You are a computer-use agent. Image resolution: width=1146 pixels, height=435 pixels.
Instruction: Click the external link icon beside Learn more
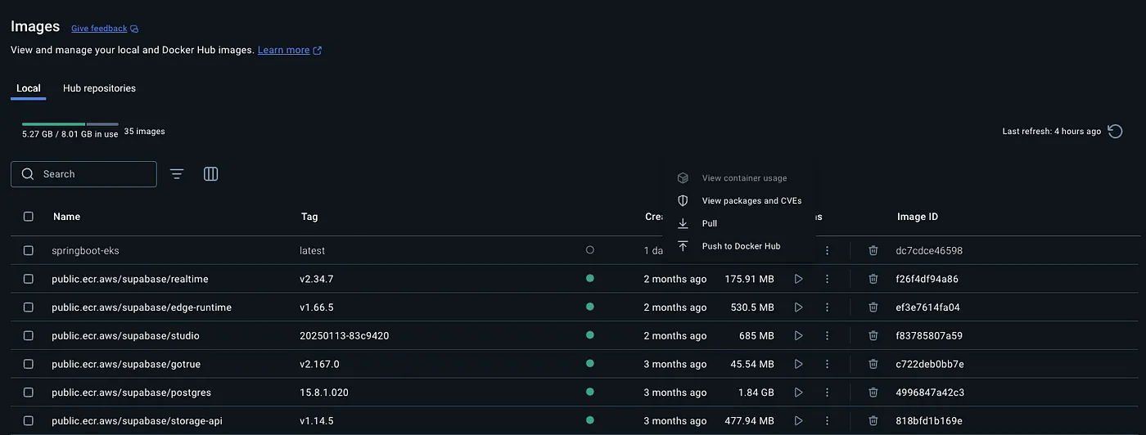[x=318, y=51]
